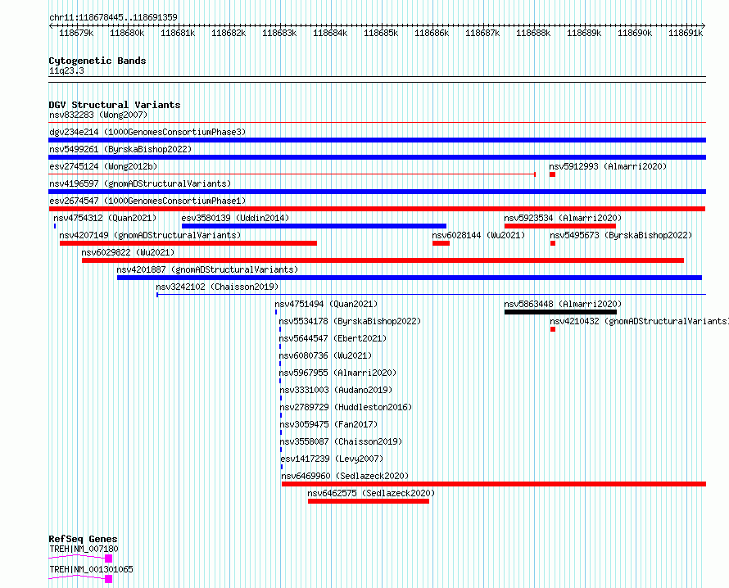The width and height of the screenshot is (729, 588).
Task: Open the TREH|NM_007180 gene label
Action: pyautogui.click(x=84, y=549)
